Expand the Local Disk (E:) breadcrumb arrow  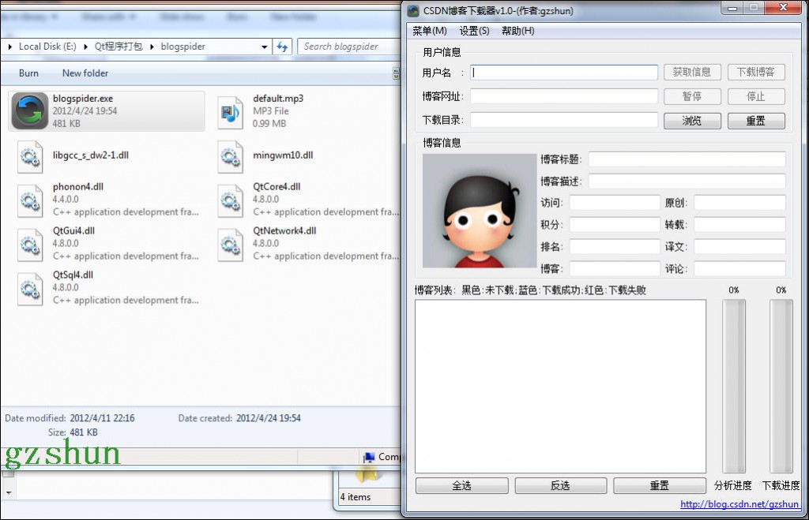(85, 47)
